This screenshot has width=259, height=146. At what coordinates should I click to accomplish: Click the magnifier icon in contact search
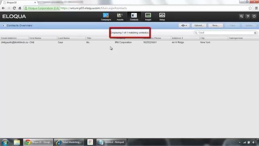(196, 33)
